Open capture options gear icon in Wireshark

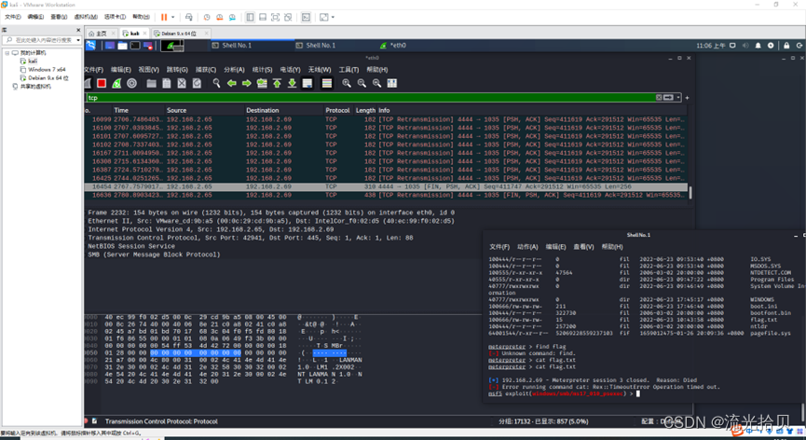coord(131,83)
